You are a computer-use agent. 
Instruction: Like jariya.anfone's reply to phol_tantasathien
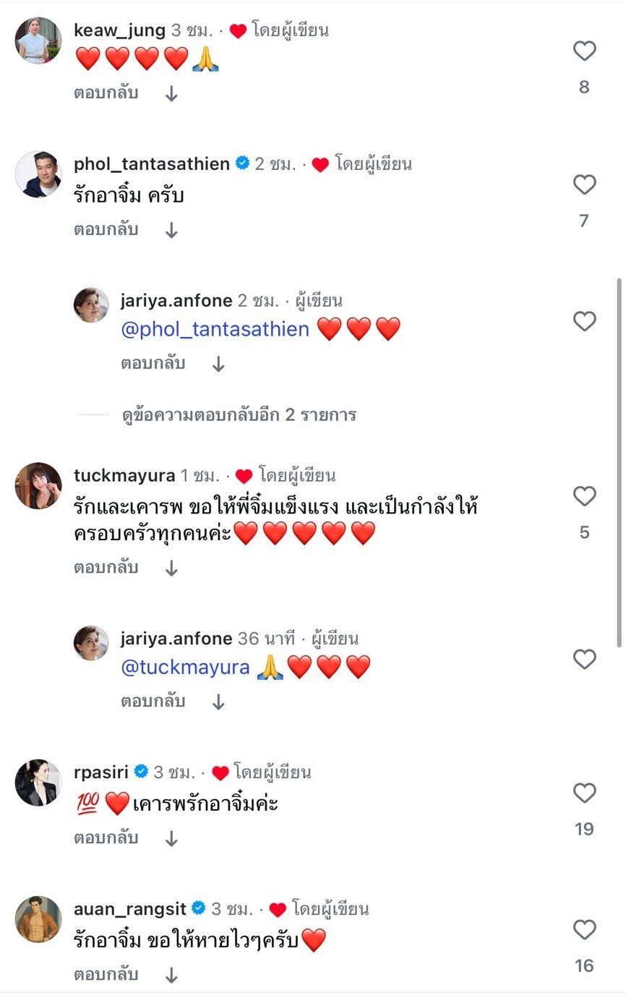(x=584, y=321)
